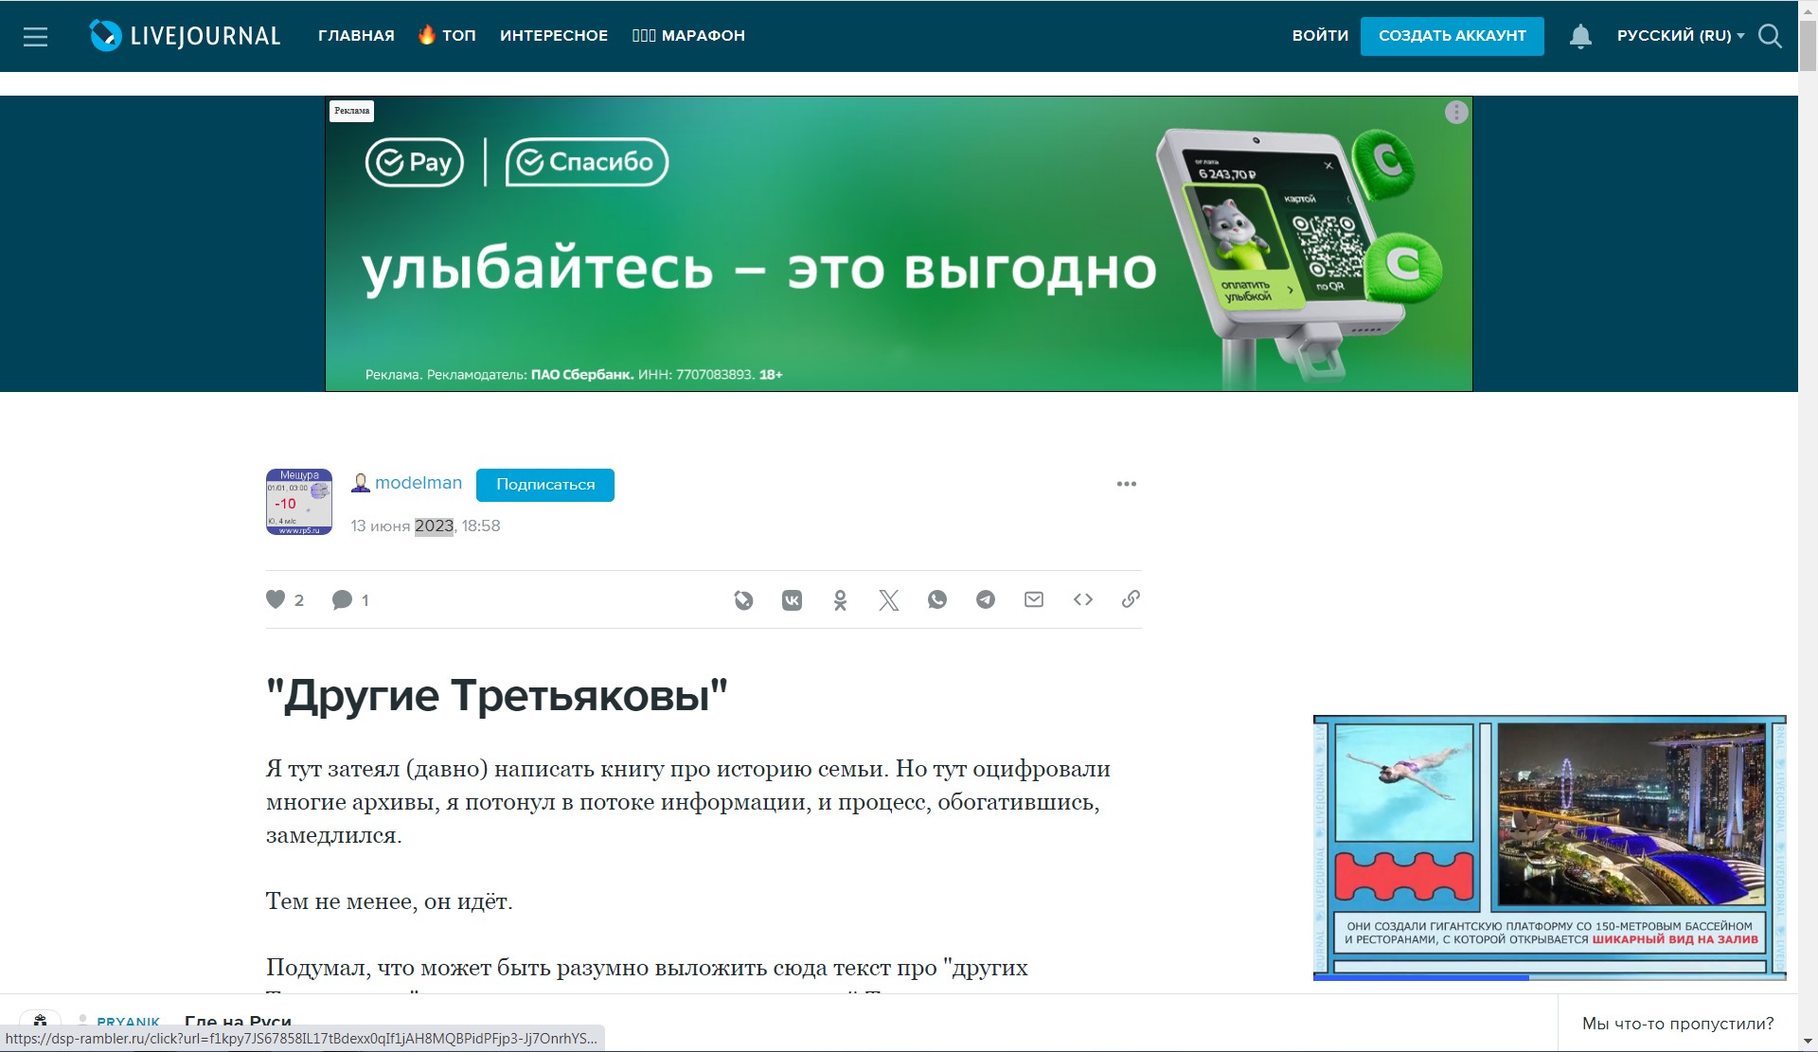This screenshot has width=1818, height=1052.
Task: Click Мы что-то пропустили? feedback box
Action: point(1678,1024)
